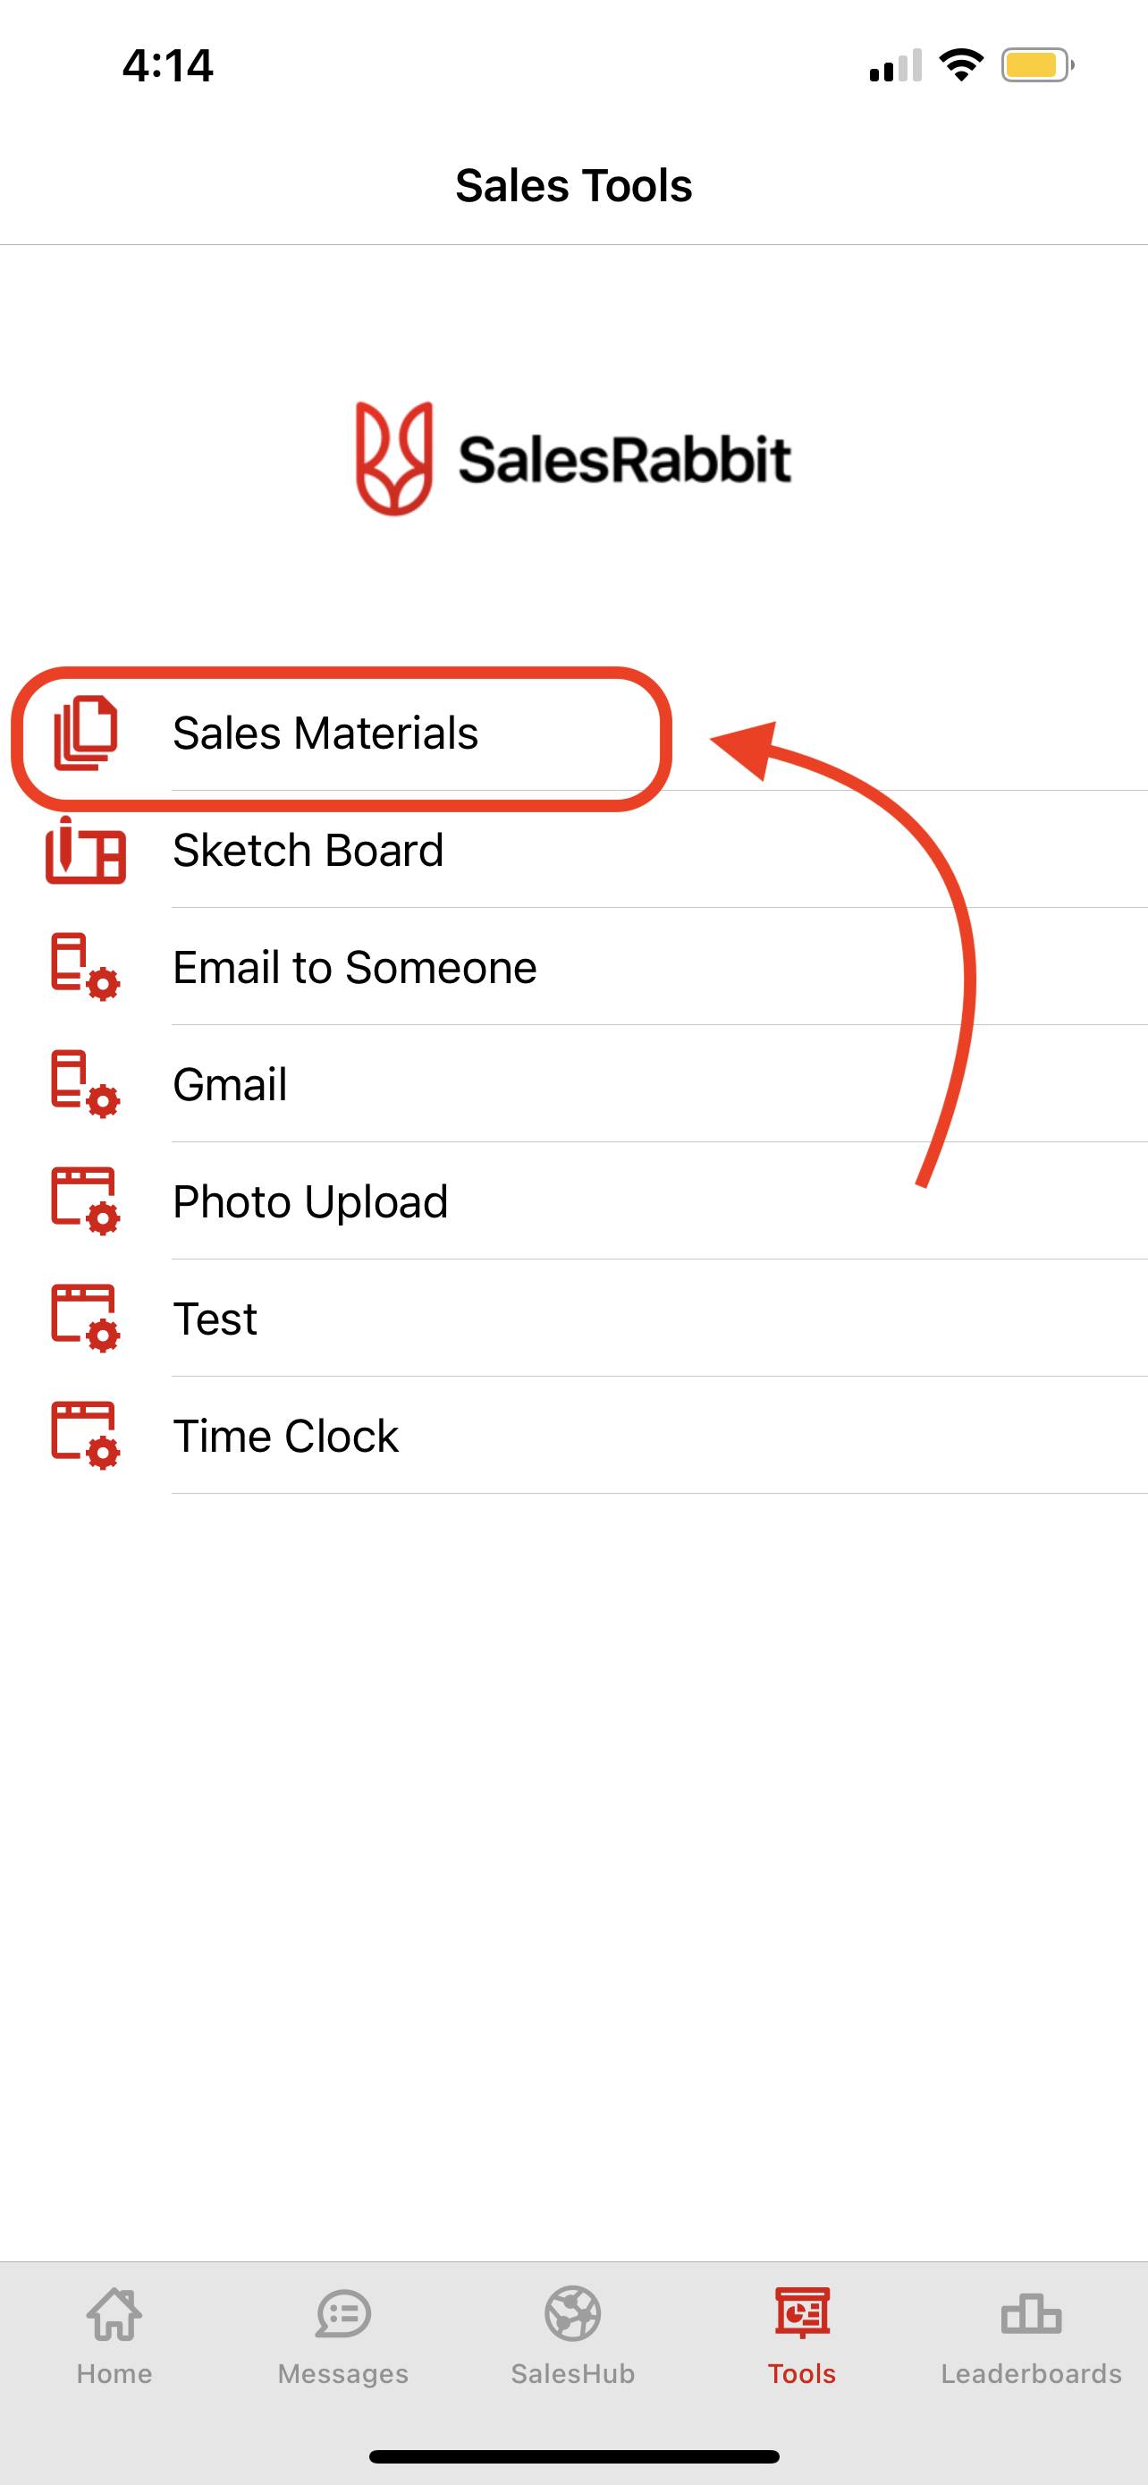Screen dimensions: 1148x2485
Task: Launch the Gmail tool
Action: pos(231,1085)
